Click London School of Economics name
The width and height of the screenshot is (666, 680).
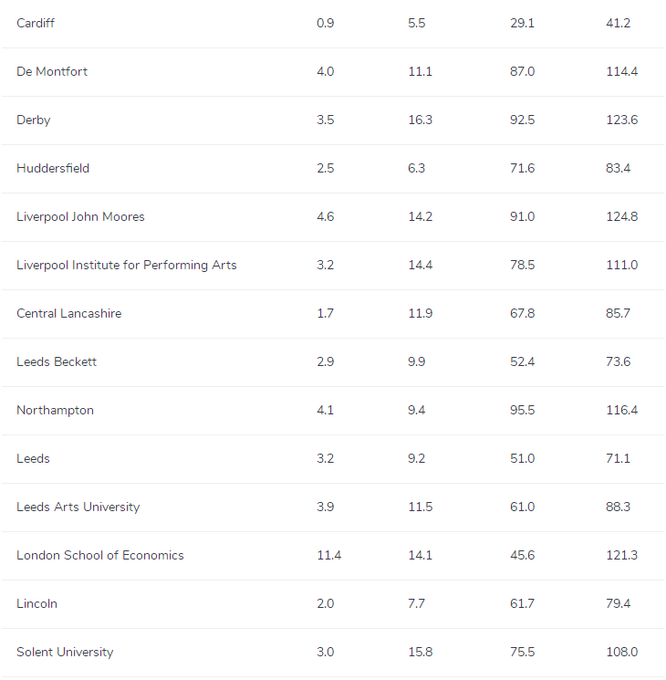(x=100, y=555)
